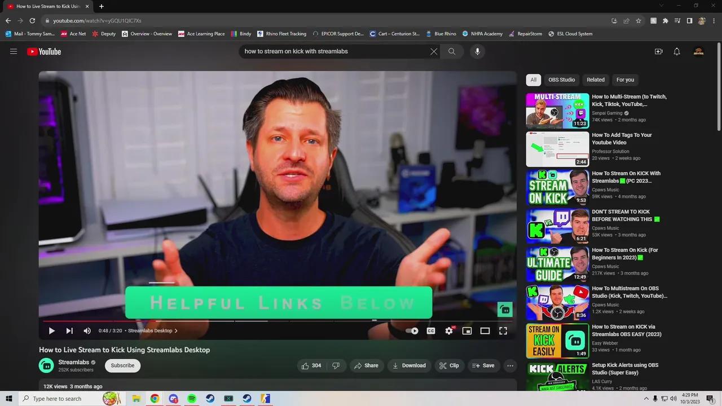Open the media control icon

click(677, 21)
